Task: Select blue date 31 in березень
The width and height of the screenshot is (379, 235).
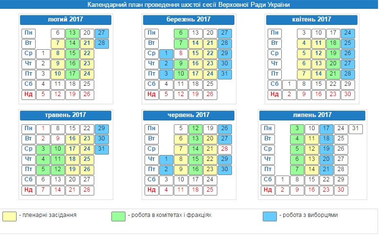Action: (x=225, y=74)
